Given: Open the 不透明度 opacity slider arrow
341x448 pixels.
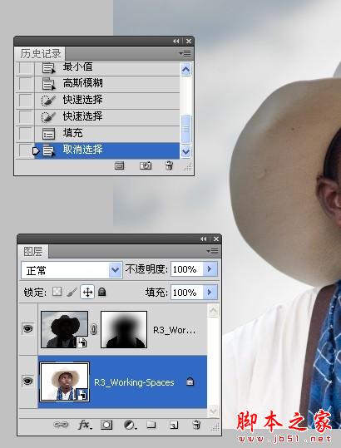Looking at the screenshot, I should point(210,268).
